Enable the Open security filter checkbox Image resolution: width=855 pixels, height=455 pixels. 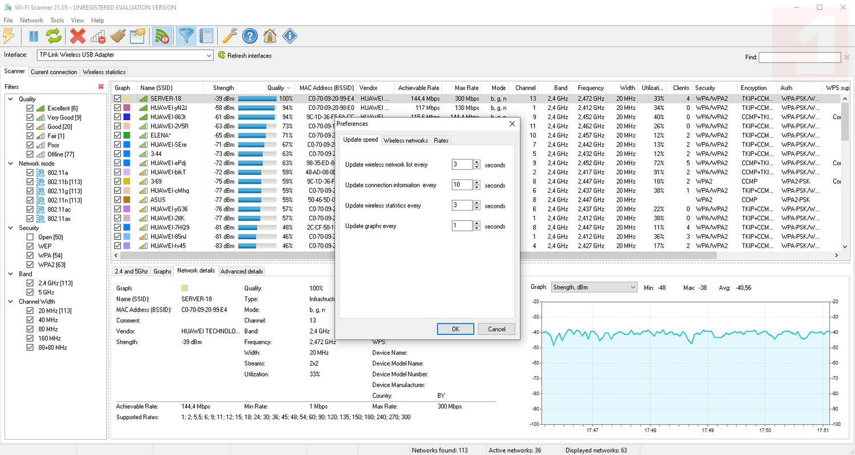click(x=30, y=237)
